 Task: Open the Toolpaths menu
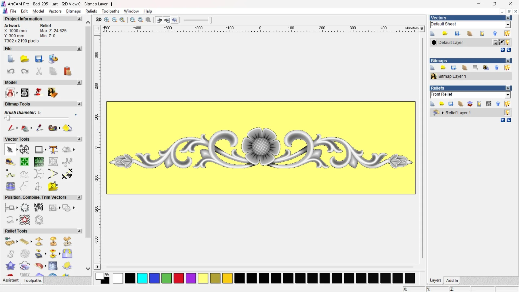(x=110, y=11)
